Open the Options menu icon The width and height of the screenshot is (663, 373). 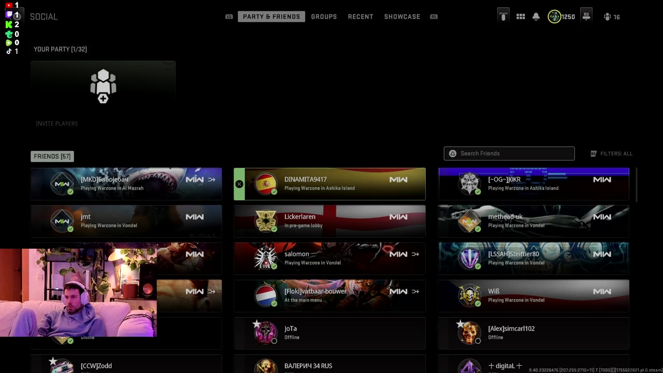(503, 16)
